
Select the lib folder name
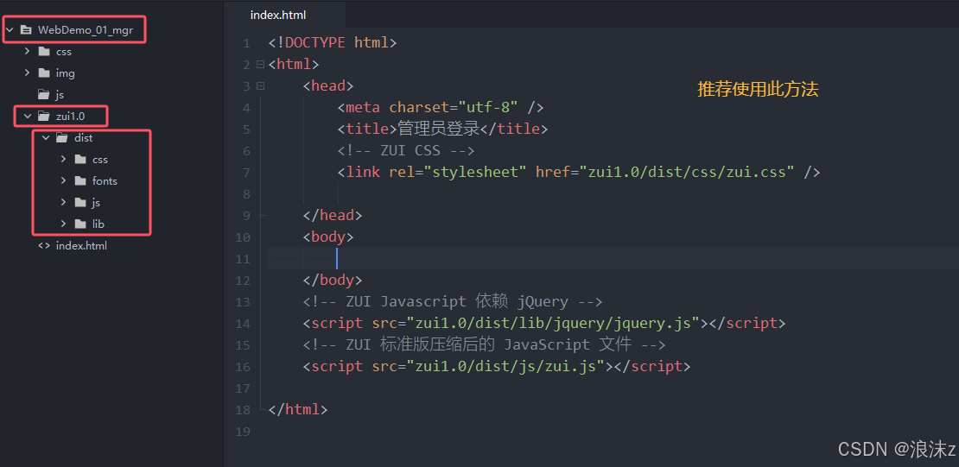98,224
